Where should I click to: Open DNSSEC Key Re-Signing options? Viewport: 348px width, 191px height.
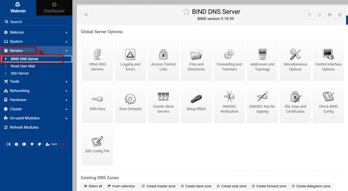(x=262, y=103)
